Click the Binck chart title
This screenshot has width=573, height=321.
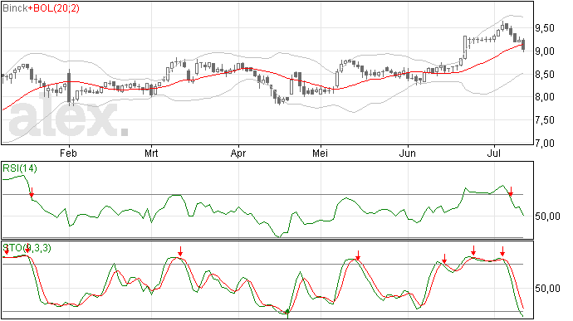click(15, 8)
